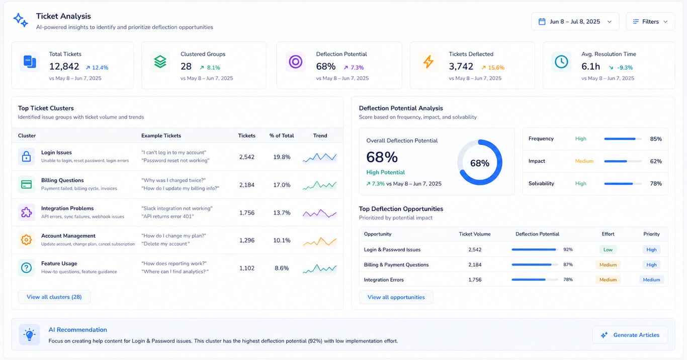Click the Account Management gear icon
This screenshot has height=360, width=687.
point(26,240)
